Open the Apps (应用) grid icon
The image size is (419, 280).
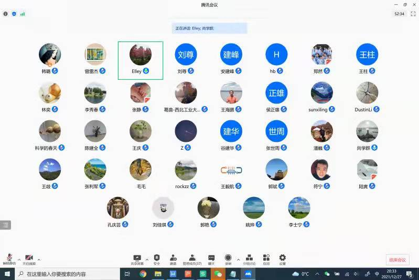pos(266,258)
